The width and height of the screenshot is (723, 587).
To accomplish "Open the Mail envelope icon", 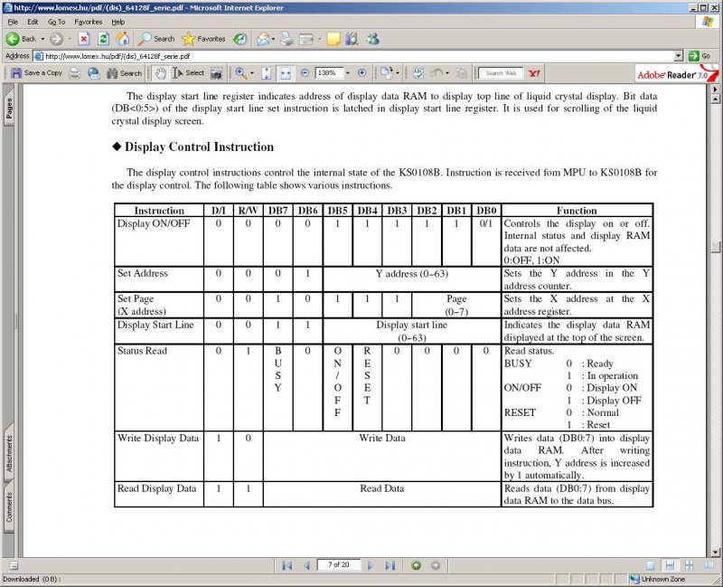I will [x=263, y=39].
